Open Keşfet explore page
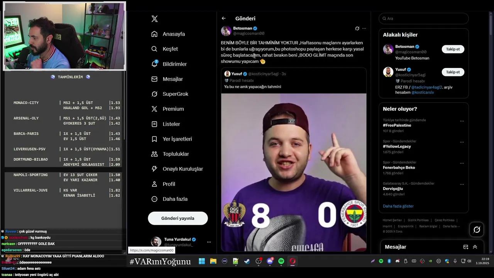The width and height of the screenshot is (494, 278). [x=165, y=49]
